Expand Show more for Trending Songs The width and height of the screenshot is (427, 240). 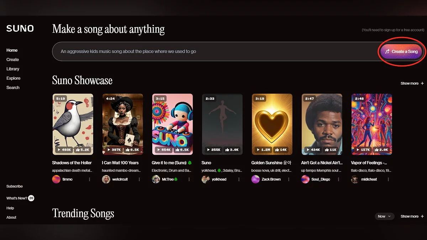click(x=412, y=216)
